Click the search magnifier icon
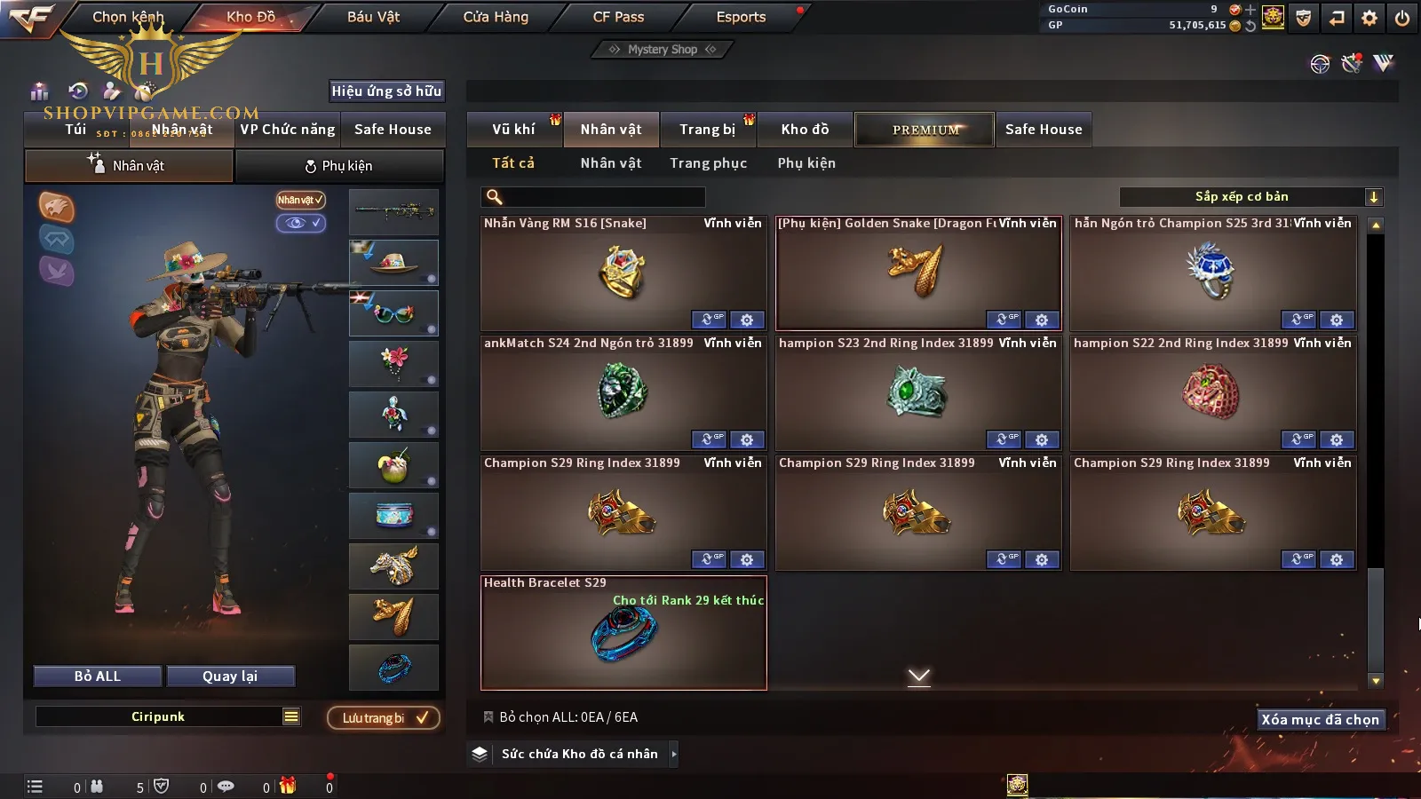This screenshot has height=799, width=1421. (495, 197)
